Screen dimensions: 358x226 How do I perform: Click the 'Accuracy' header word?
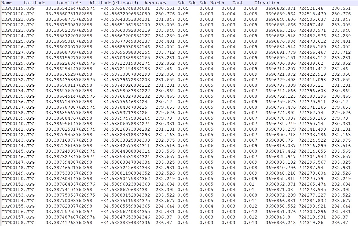pos(155,3)
